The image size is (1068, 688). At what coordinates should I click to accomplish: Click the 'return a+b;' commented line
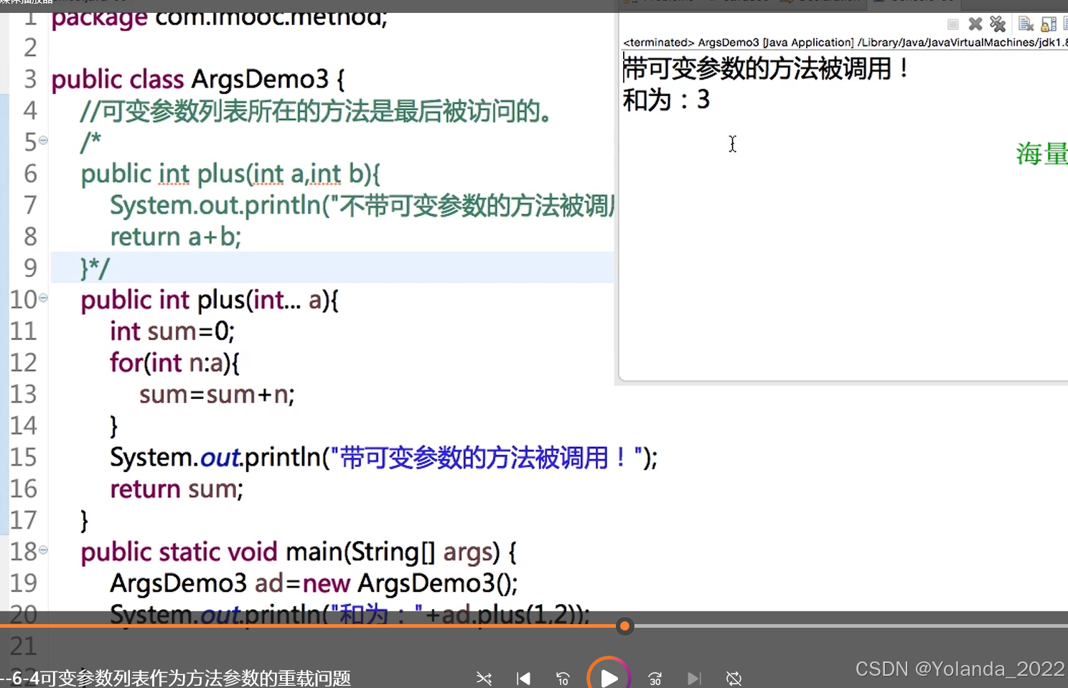pyautogui.click(x=176, y=237)
